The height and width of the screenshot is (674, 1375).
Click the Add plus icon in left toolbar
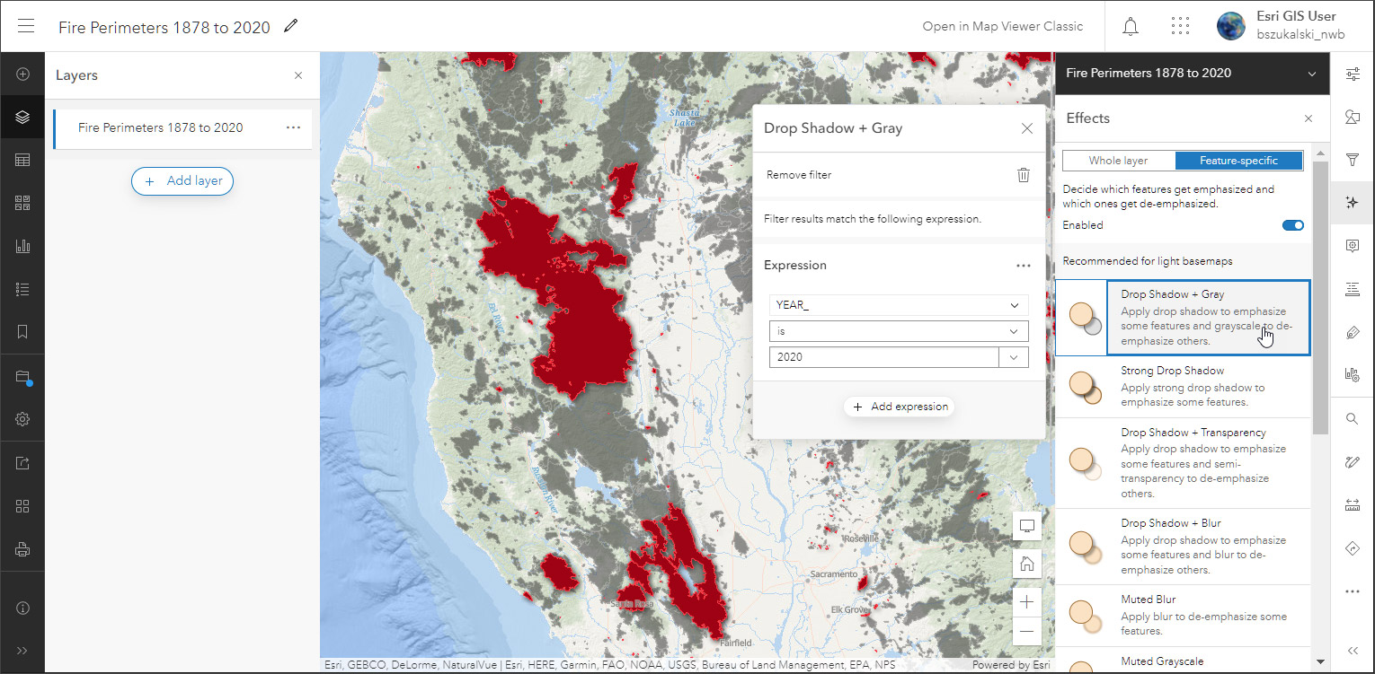click(23, 74)
